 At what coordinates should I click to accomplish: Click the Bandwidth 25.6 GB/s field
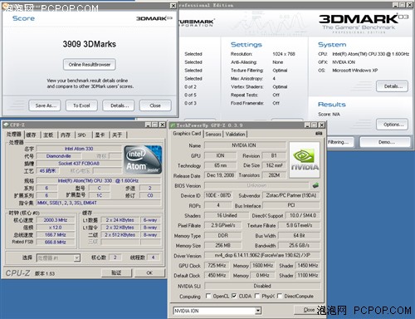(x=299, y=245)
